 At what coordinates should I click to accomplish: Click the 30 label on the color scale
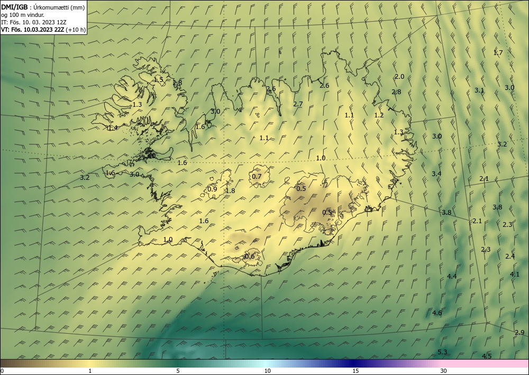pos(444,371)
